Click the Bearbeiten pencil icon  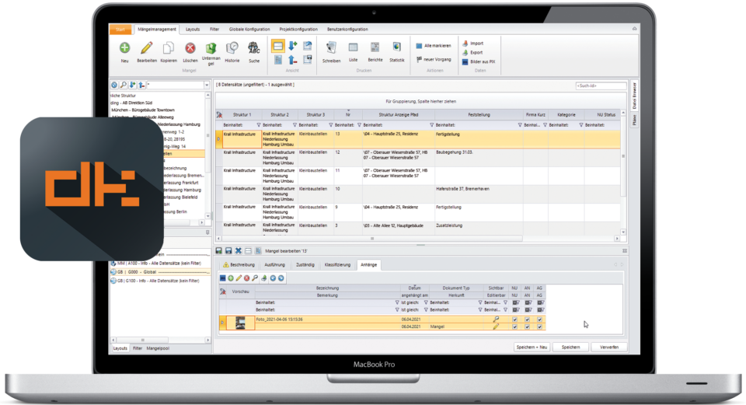pos(147,47)
